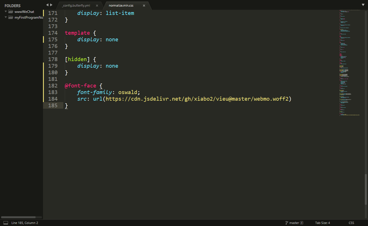Close the _config.butterfly.yml tab

pyautogui.click(x=97, y=5)
